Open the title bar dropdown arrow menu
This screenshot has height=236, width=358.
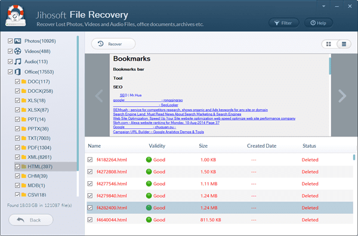(324, 7)
